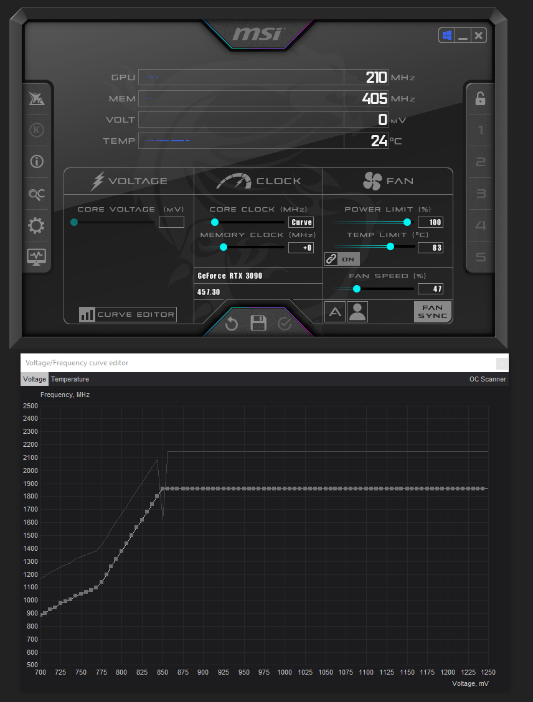
Task: Click the TEMP 24 °C readout
Action: pos(379,141)
